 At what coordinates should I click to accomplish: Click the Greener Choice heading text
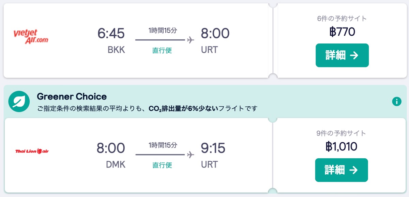[72, 96]
